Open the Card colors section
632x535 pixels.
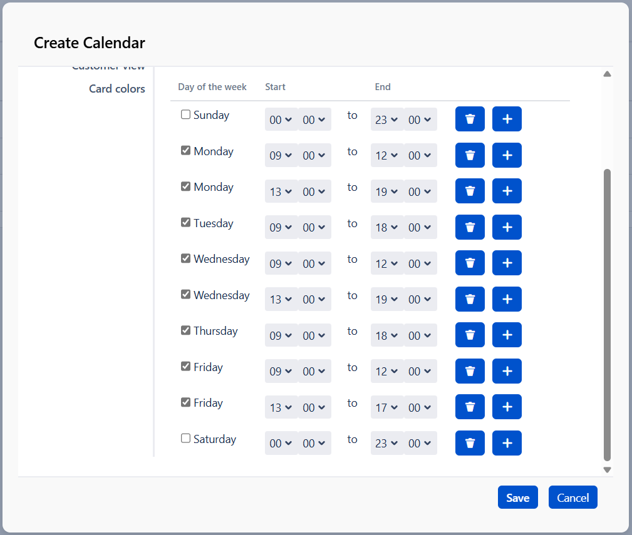[117, 89]
